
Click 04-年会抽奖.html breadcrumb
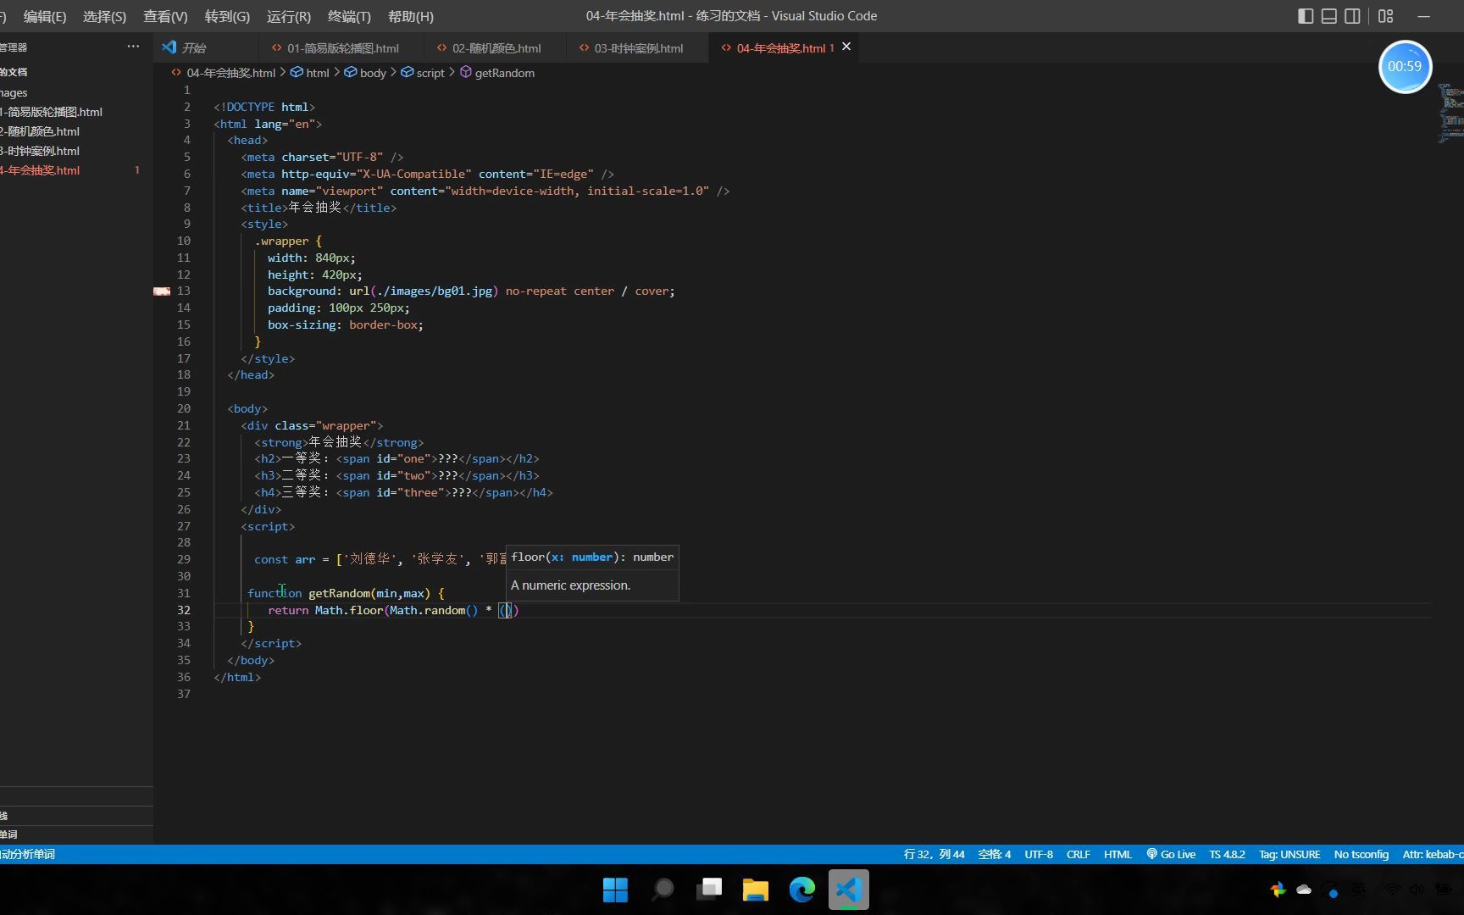click(x=230, y=73)
